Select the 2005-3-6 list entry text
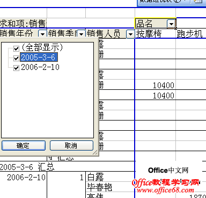This screenshot has width=206, height=198. click(39, 58)
